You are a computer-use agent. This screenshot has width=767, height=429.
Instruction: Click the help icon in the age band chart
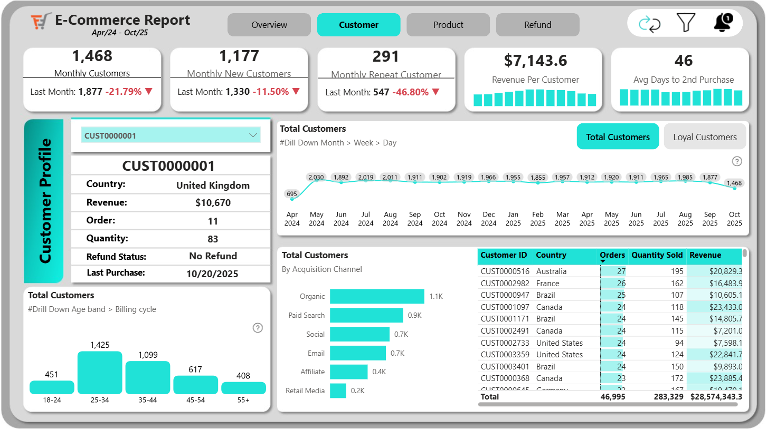coord(258,328)
